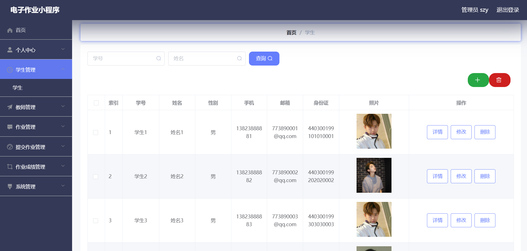This screenshot has height=251, width=527.
Task: Collapse the 学生管理 menu chevron
Action: 63,69
